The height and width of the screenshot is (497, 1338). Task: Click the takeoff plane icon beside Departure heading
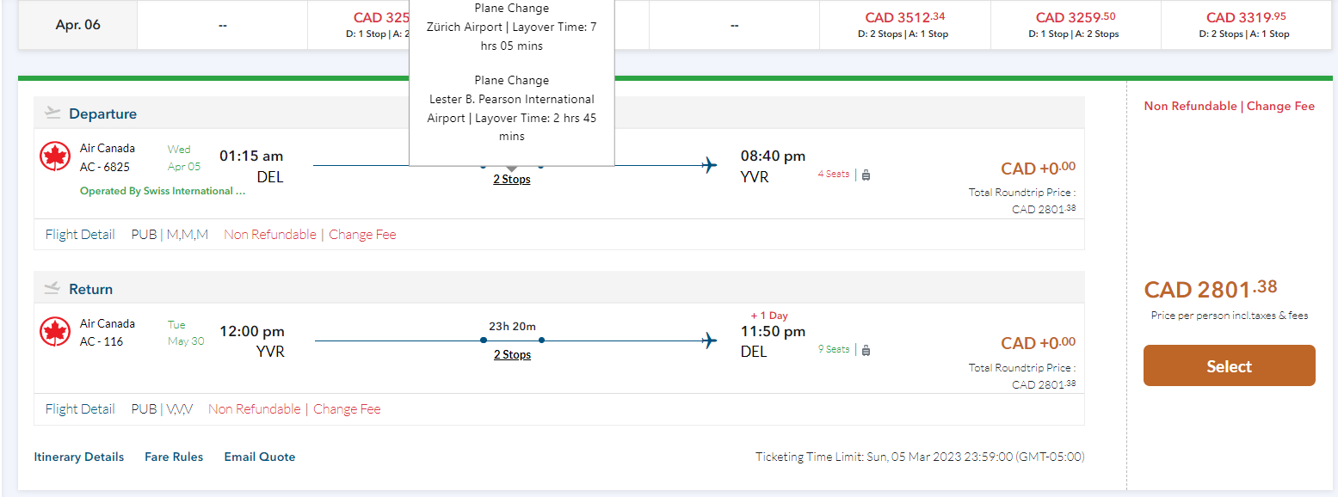pyautogui.click(x=52, y=113)
